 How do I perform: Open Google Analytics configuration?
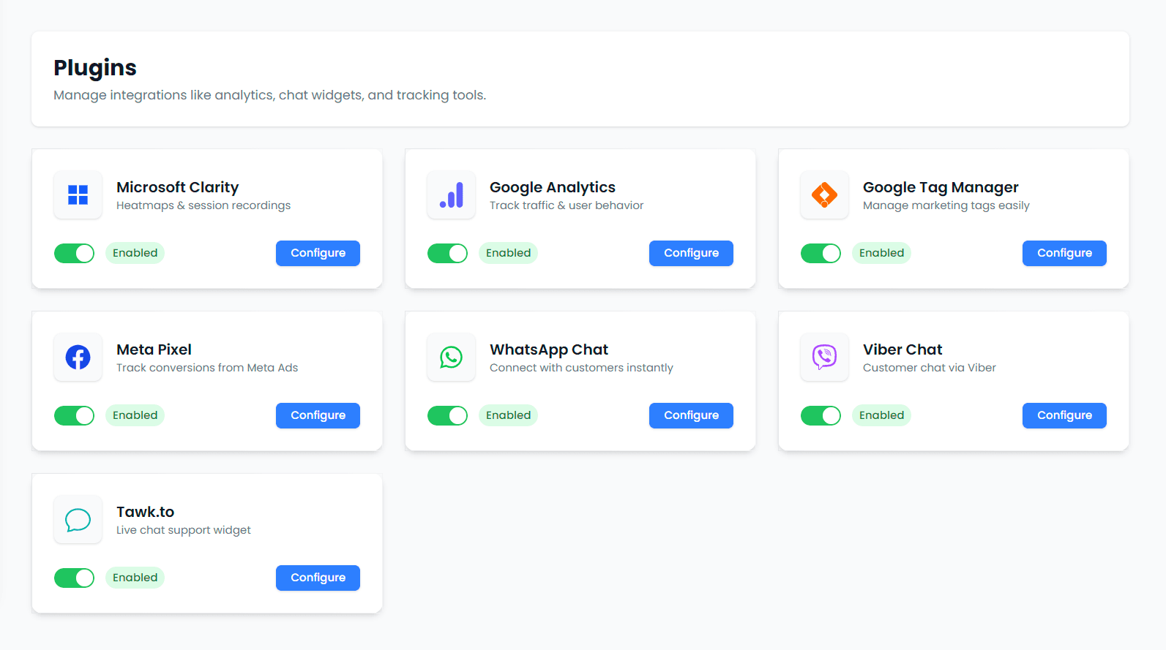(x=691, y=253)
